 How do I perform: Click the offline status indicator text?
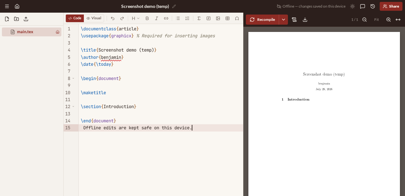tap(311, 6)
